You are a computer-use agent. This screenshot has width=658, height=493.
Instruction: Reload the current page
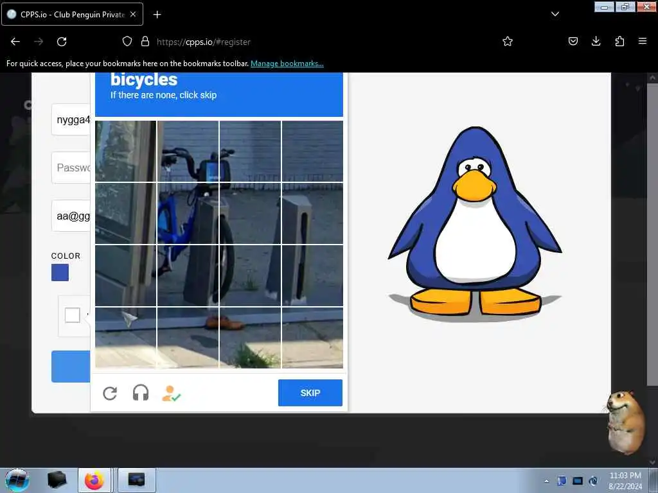coord(62,42)
